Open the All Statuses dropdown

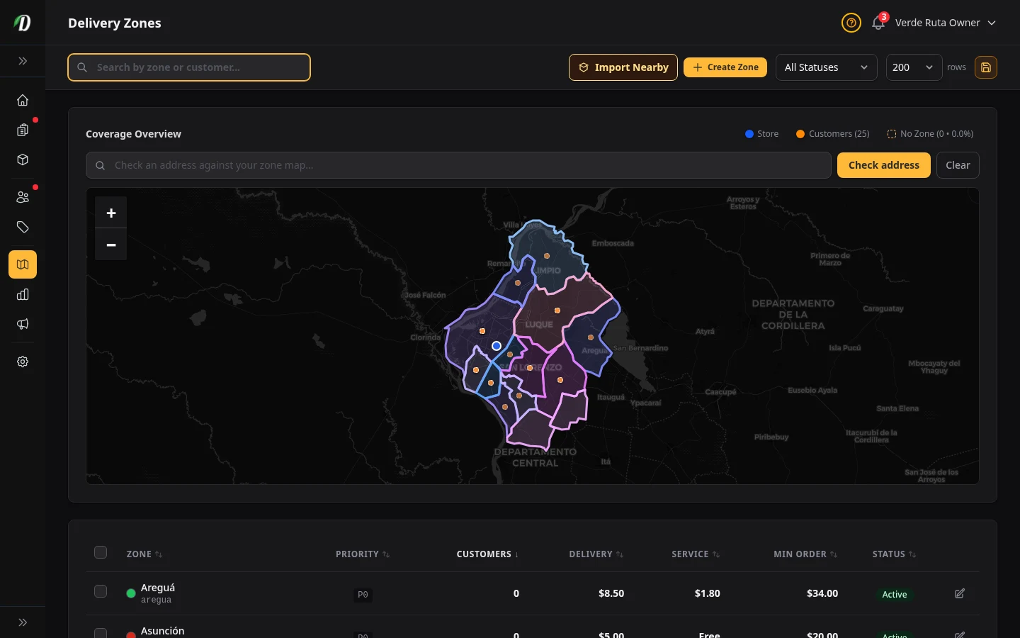[x=827, y=67]
